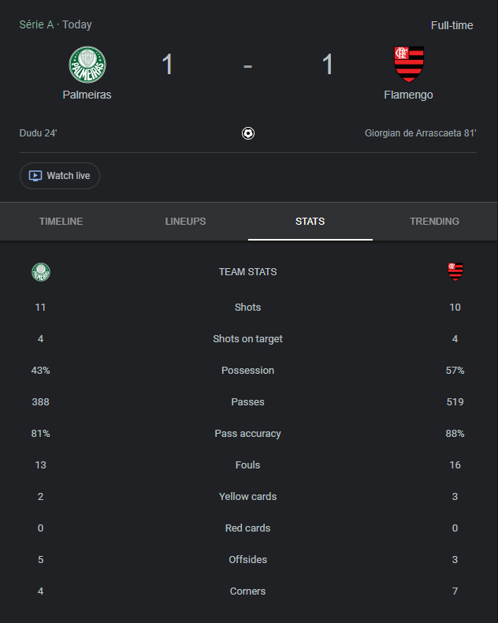Open the Timeline tab
This screenshot has height=623, width=498.
point(61,222)
